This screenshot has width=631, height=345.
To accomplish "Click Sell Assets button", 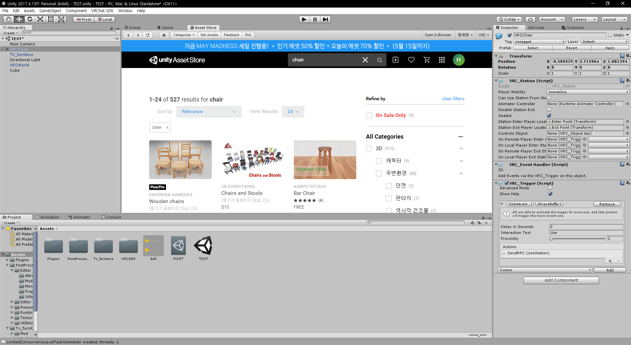I will tap(209, 35).
